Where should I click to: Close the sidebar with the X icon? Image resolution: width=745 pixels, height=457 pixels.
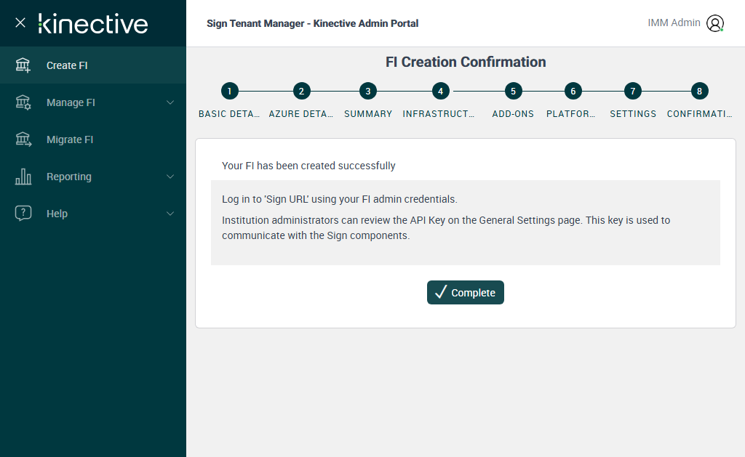pyautogui.click(x=20, y=23)
